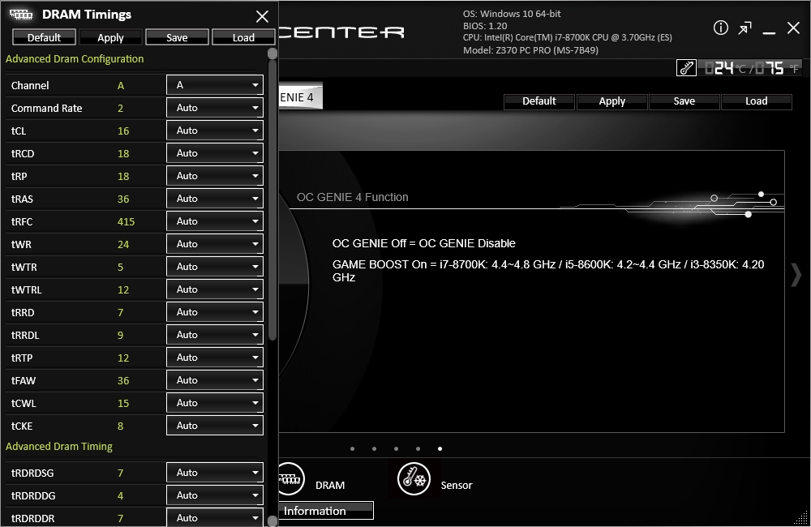Expand the tCWL dropdown
This screenshot has width=811, height=527.
click(215, 403)
